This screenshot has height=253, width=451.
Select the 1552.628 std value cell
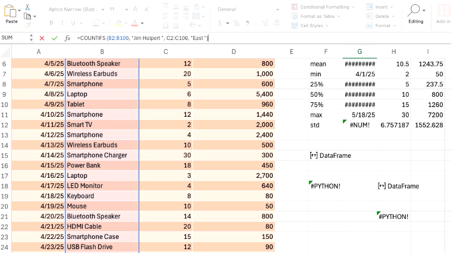[428, 125]
